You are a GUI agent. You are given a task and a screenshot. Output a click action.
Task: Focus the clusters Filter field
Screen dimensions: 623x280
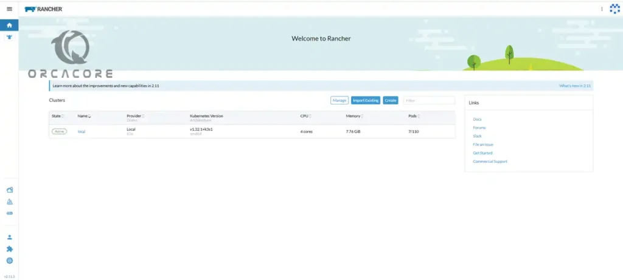(429, 100)
